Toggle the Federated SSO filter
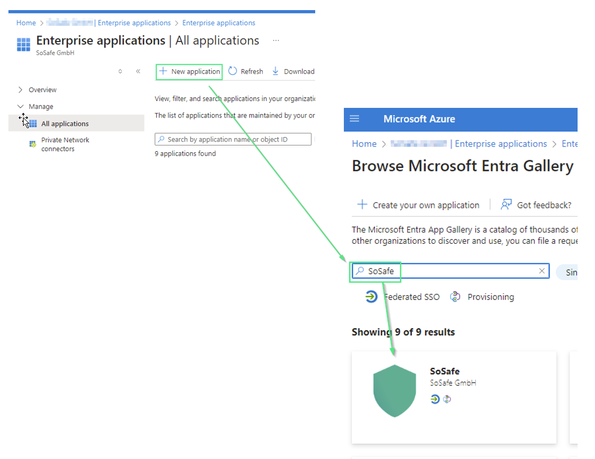This screenshot has height=459, width=595. tap(371, 297)
